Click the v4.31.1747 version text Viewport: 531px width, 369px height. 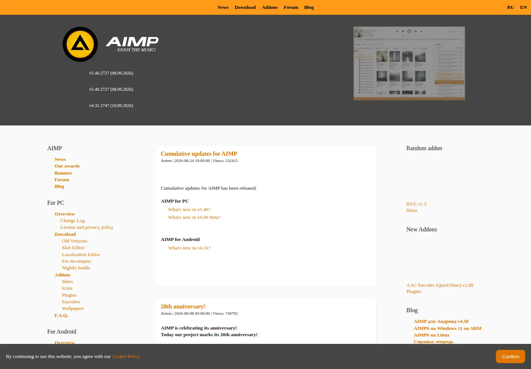tap(111, 106)
